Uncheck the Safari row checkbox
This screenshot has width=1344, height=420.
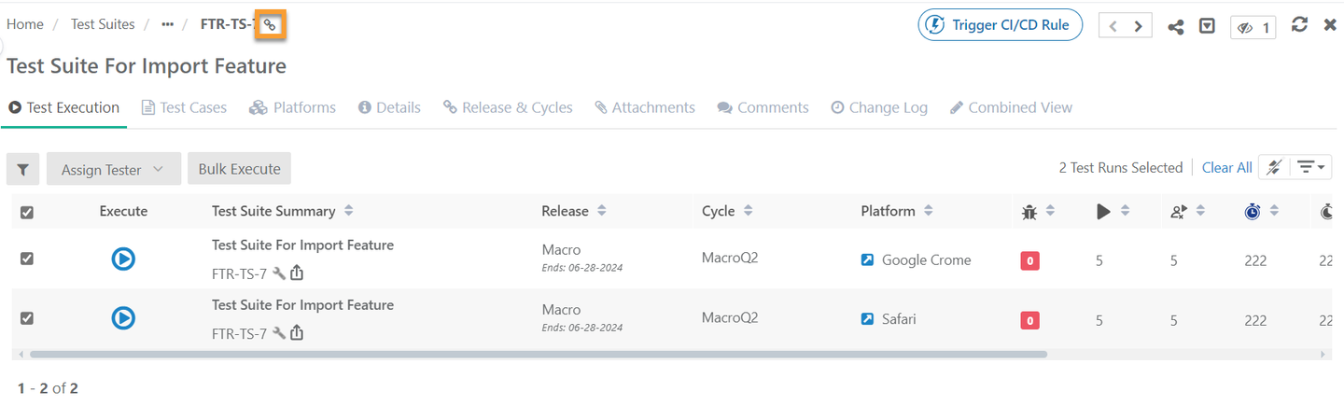click(x=27, y=318)
